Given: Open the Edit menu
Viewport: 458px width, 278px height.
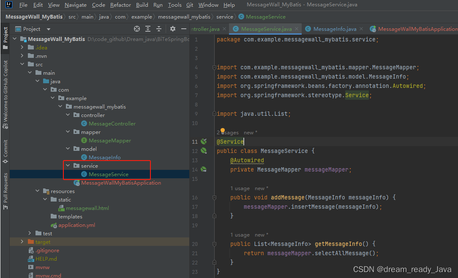Looking at the screenshot, I should coord(38,5).
